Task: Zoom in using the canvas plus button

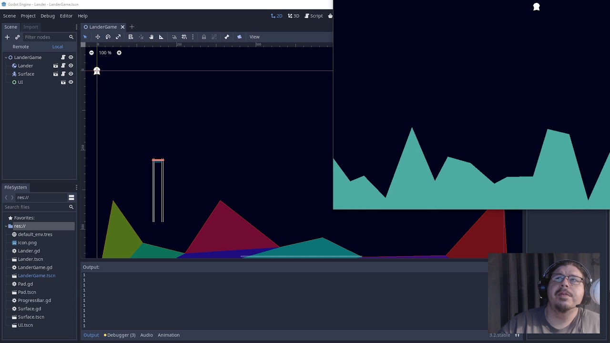Action: 119,53
